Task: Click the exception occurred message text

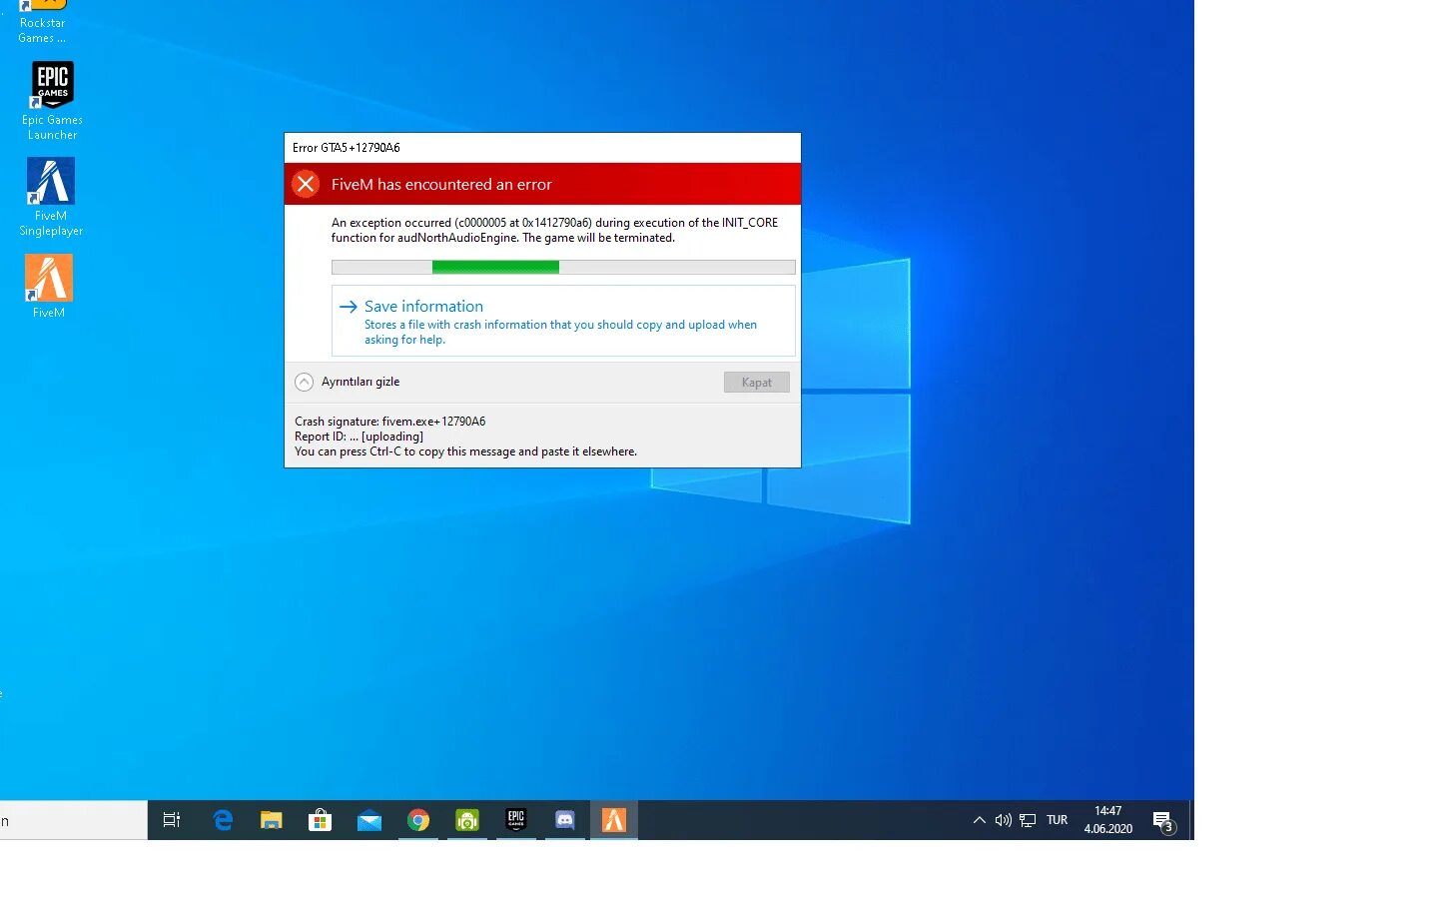Action: tap(554, 230)
